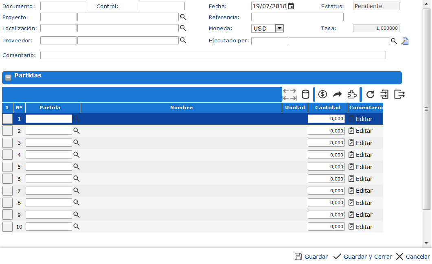This screenshot has height=264, width=432.
Task: Click the forward arrow share icon
Action: click(x=337, y=95)
